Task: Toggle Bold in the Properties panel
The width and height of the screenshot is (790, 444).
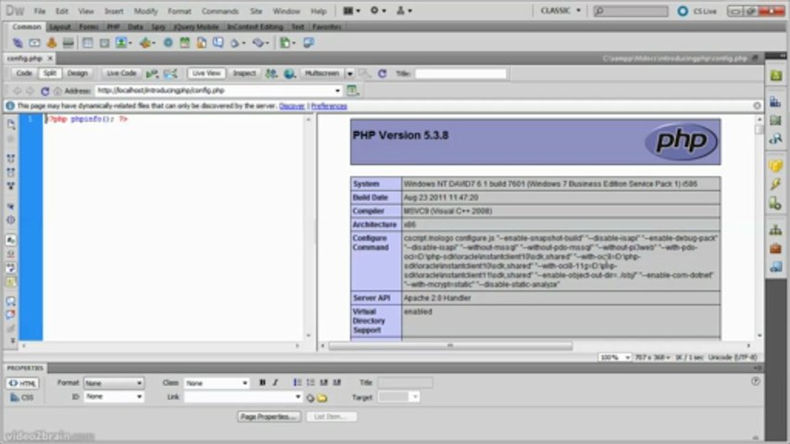Action: 263,383
